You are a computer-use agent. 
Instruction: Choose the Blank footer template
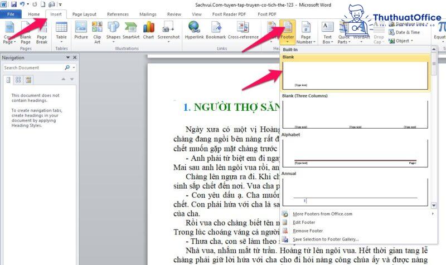355,73
